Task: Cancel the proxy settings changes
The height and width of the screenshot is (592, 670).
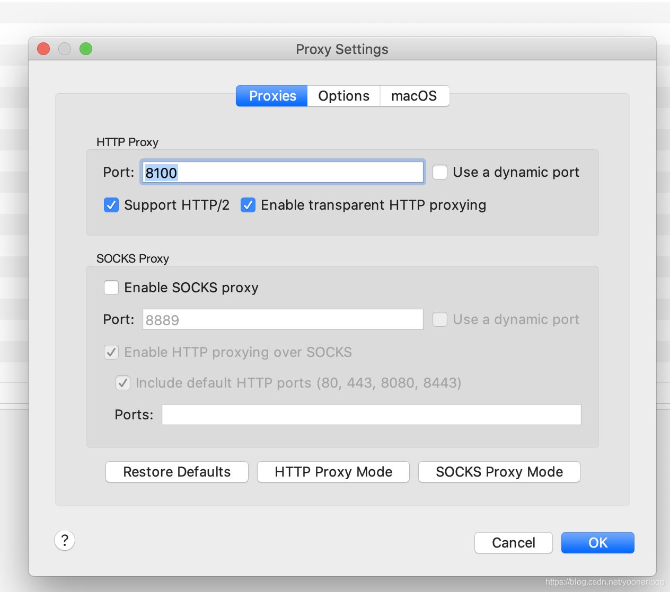Action: click(x=513, y=543)
